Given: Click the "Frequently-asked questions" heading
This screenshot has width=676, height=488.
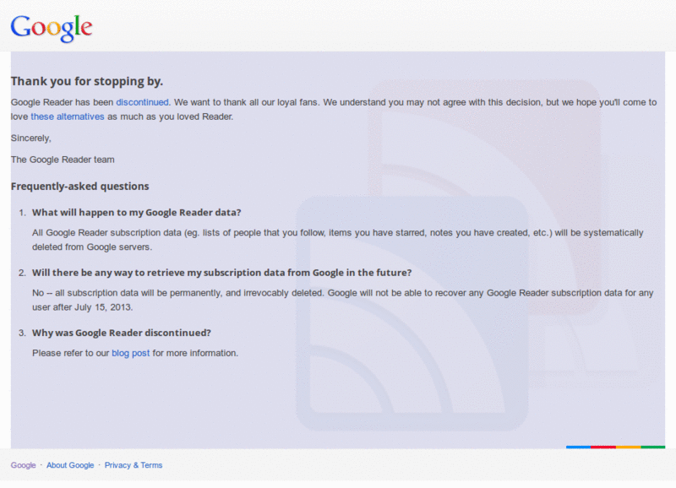Looking at the screenshot, I should [x=79, y=186].
